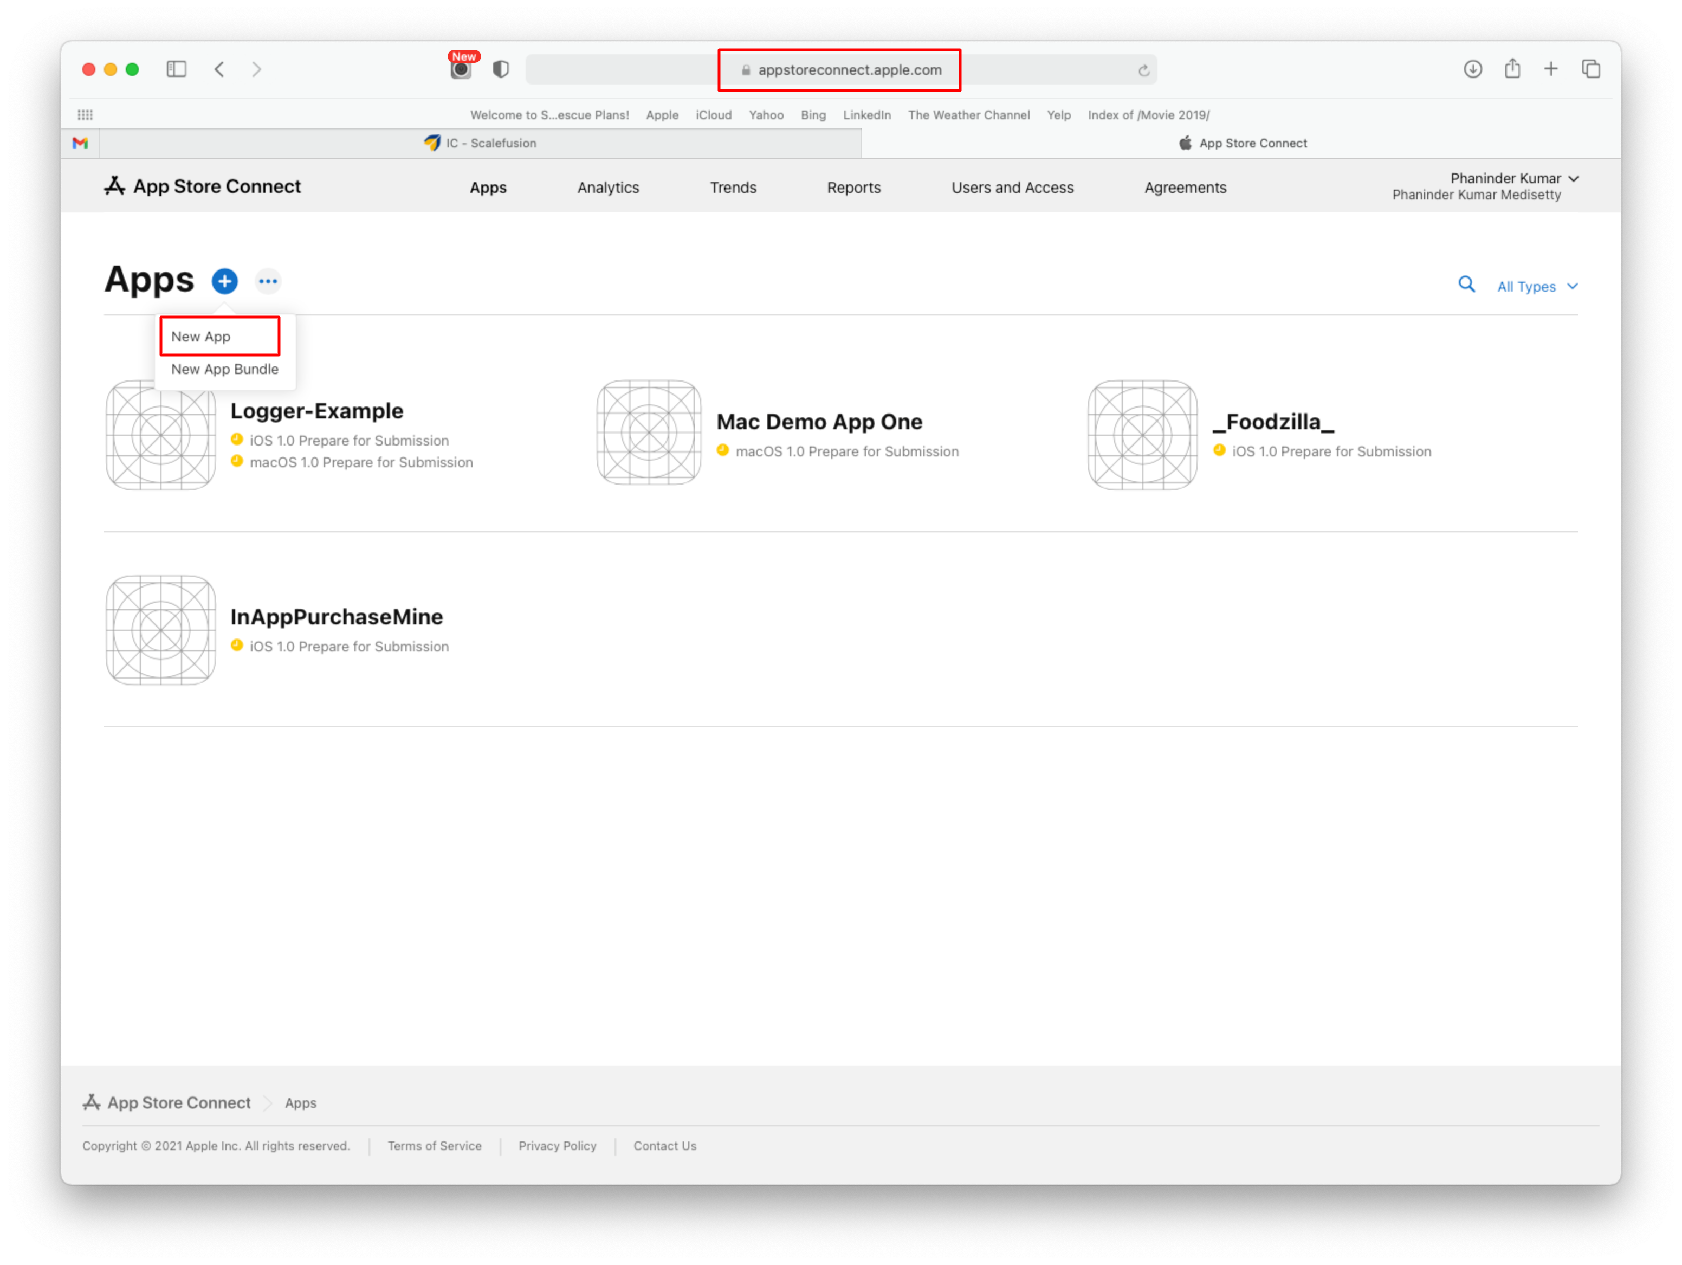Open the LinkedIn bookmark
The image size is (1682, 1265).
867,115
